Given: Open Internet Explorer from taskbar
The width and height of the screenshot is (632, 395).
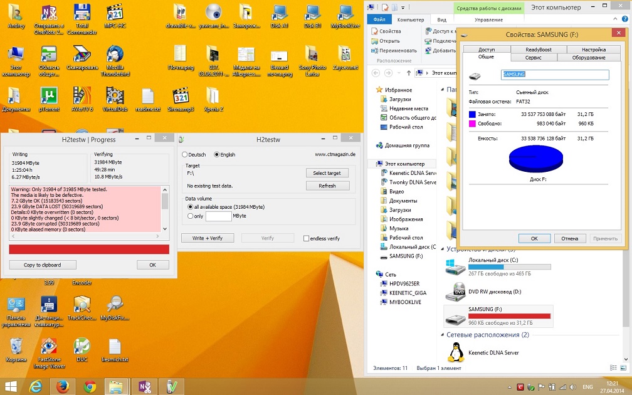Looking at the screenshot, I should (x=36, y=387).
